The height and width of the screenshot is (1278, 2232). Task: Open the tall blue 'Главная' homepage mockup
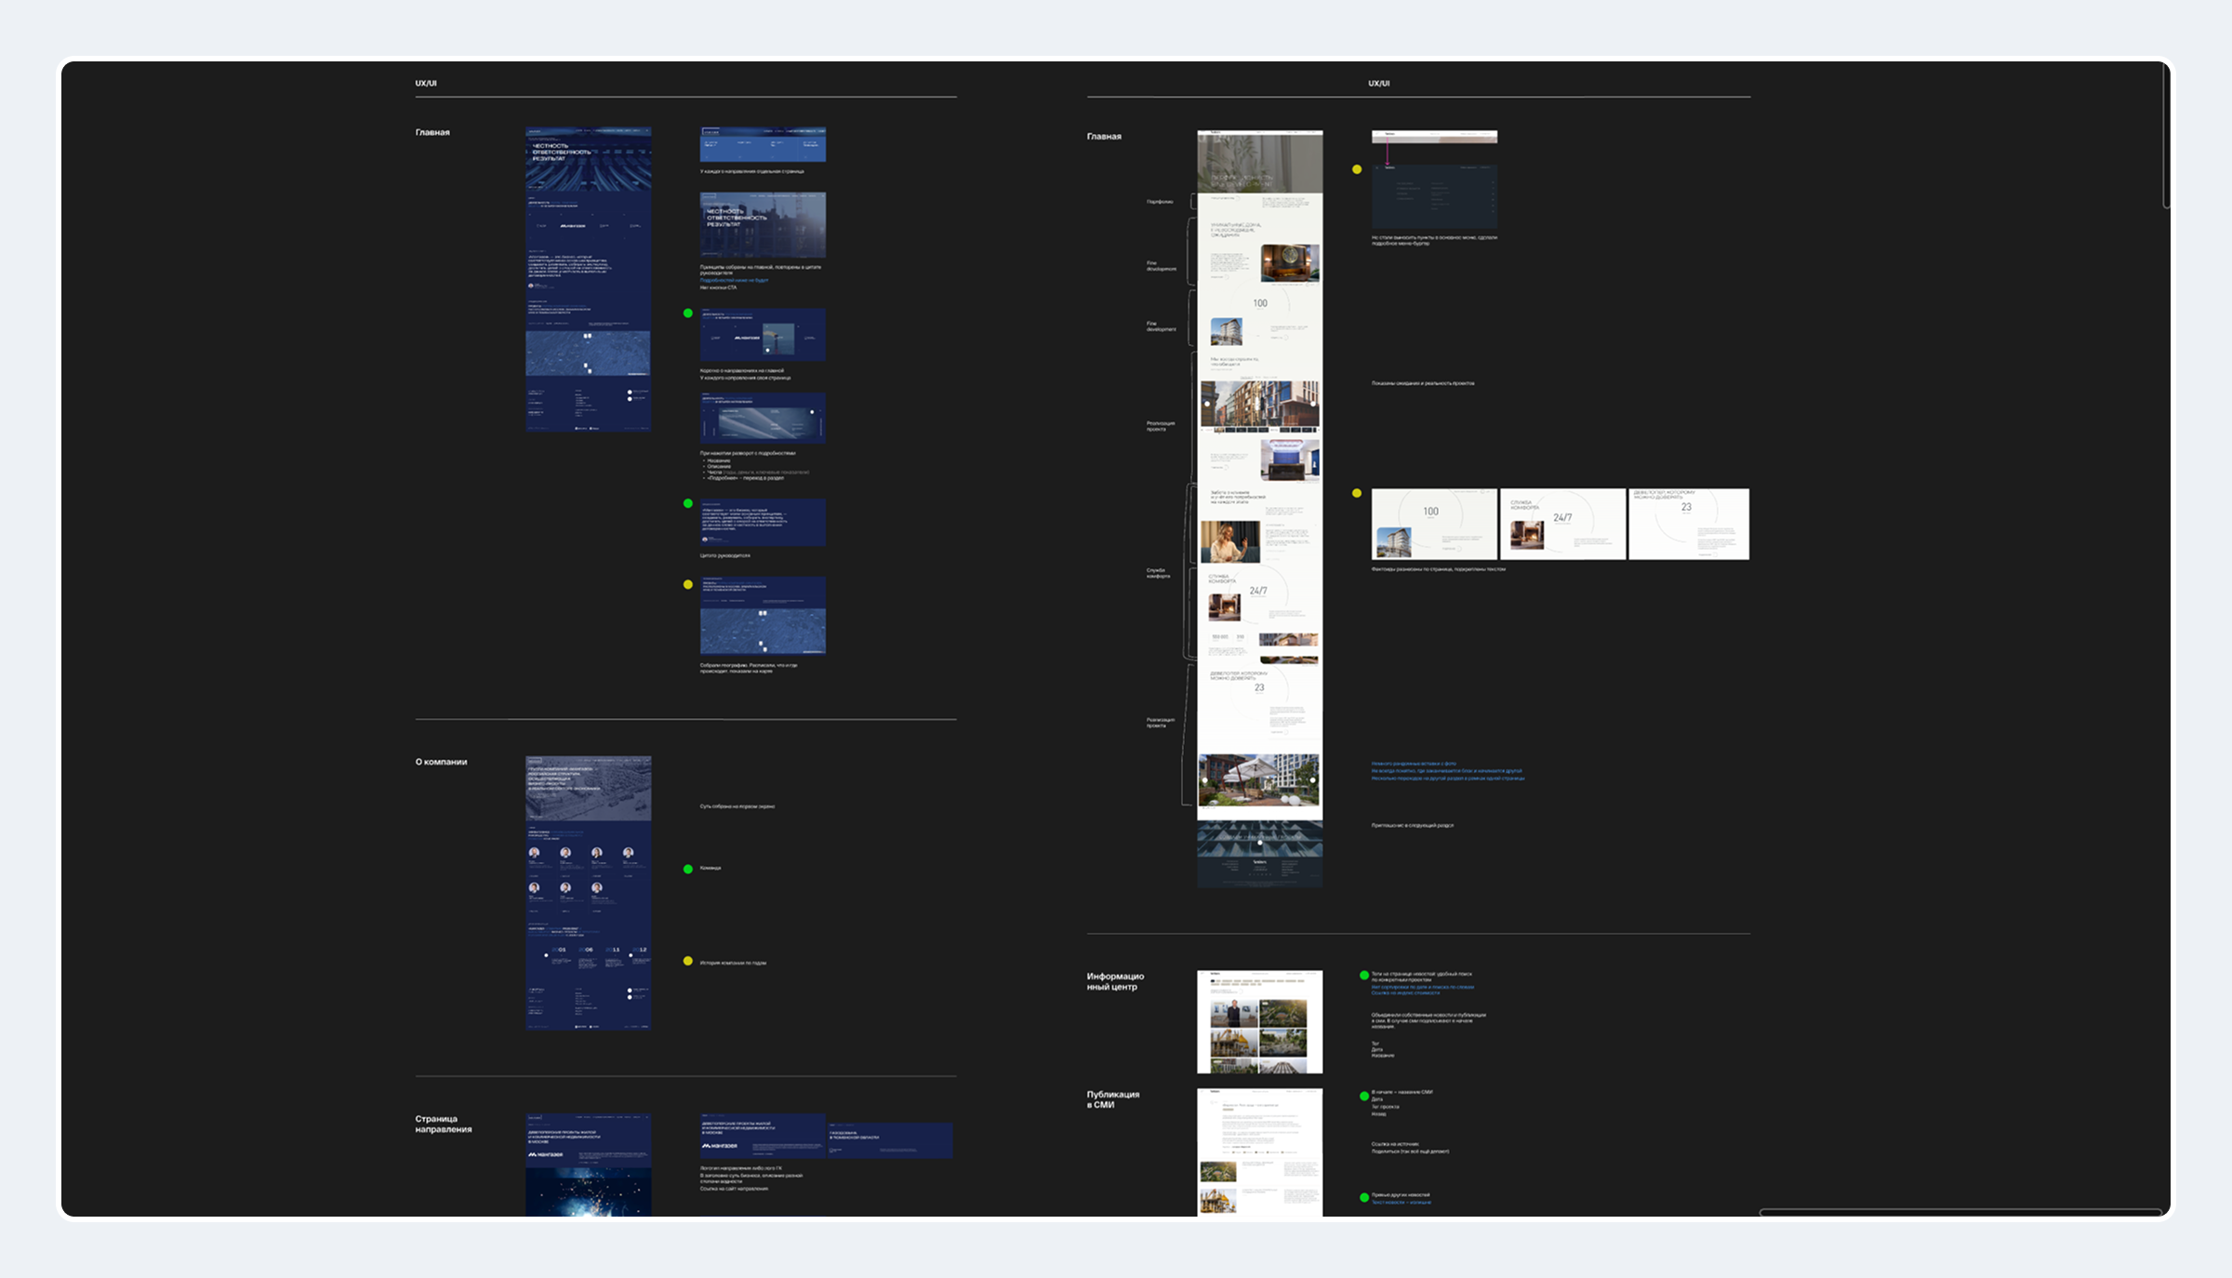(588, 279)
